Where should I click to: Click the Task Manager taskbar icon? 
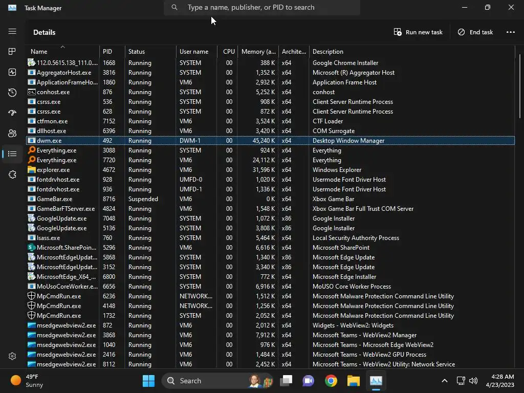point(376,381)
